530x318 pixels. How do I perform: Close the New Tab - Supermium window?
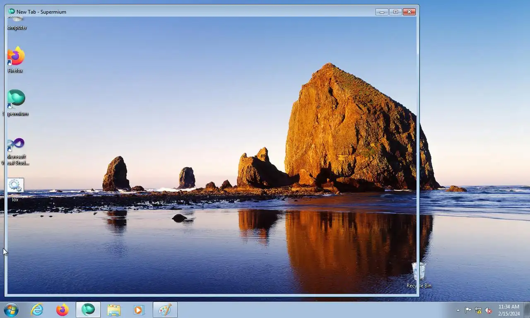click(409, 12)
